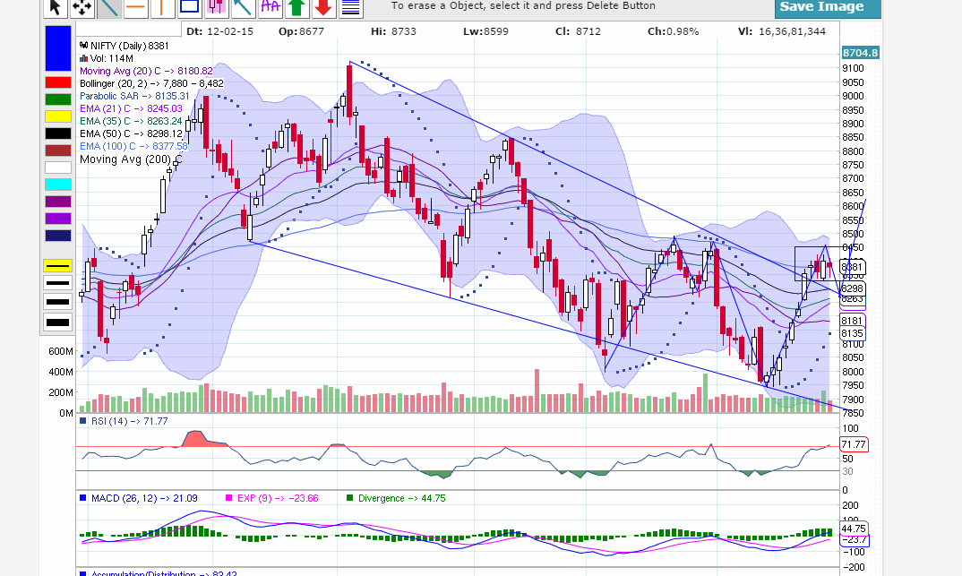962x576 pixels.
Task: Choose the red color swatch
Action: click(x=58, y=82)
